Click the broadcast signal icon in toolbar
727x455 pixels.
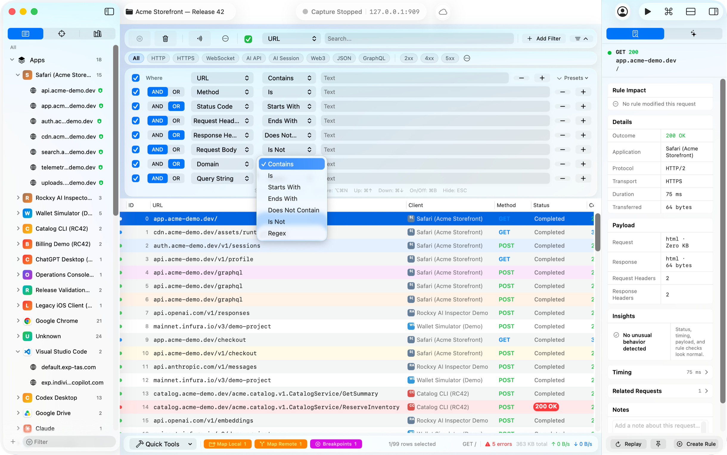[x=199, y=38]
